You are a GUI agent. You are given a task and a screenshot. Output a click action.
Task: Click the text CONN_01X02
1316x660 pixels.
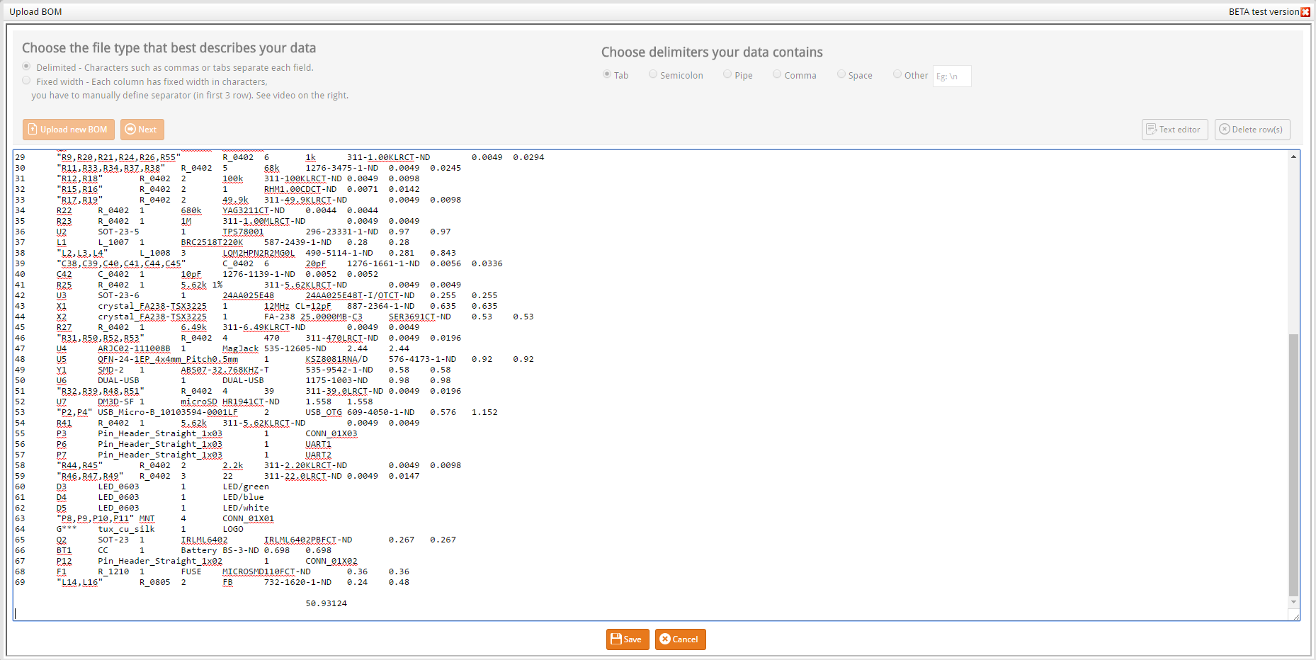pyautogui.click(x=331, y=561)
